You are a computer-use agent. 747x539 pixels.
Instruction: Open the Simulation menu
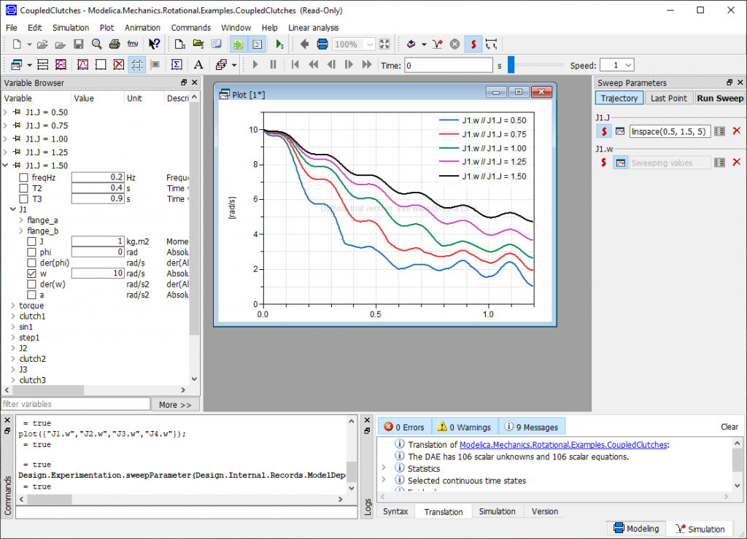tap(71, 28)
